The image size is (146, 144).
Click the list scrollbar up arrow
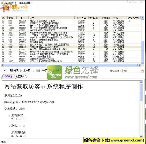tap(143, 18)
